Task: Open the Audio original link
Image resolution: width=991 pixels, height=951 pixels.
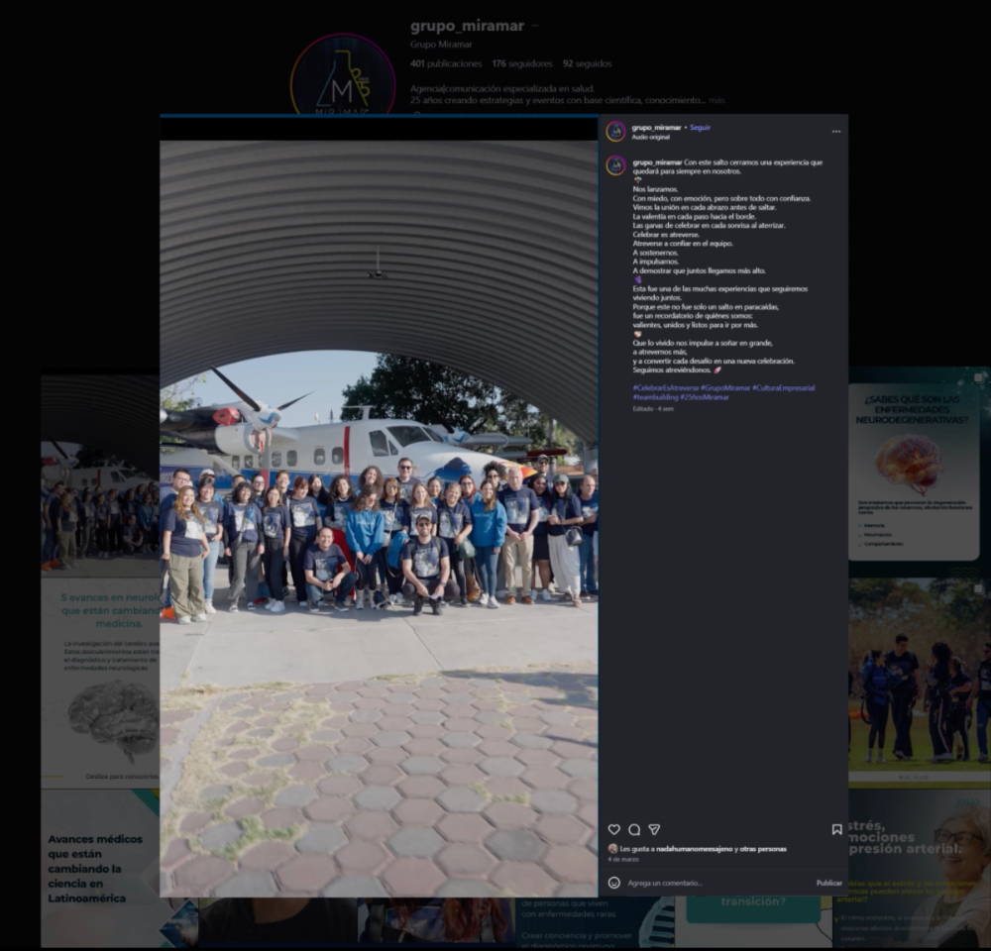Action: click(651, 137)
